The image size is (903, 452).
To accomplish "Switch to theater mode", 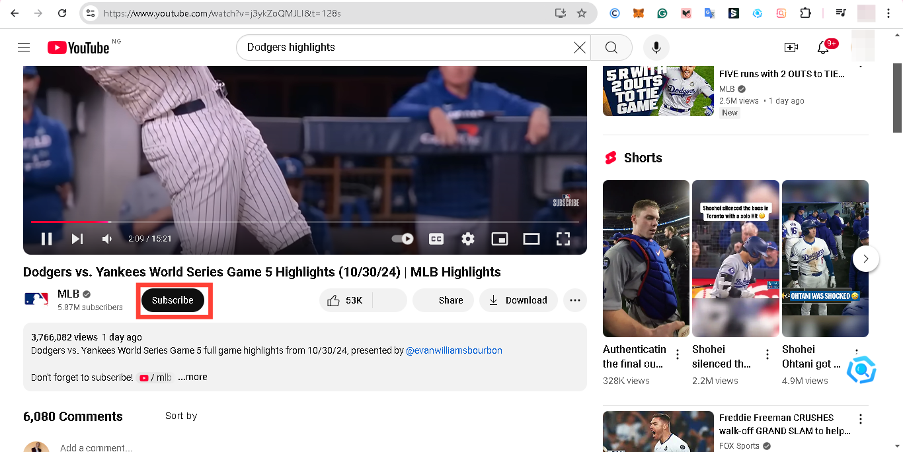I will 531,239.
